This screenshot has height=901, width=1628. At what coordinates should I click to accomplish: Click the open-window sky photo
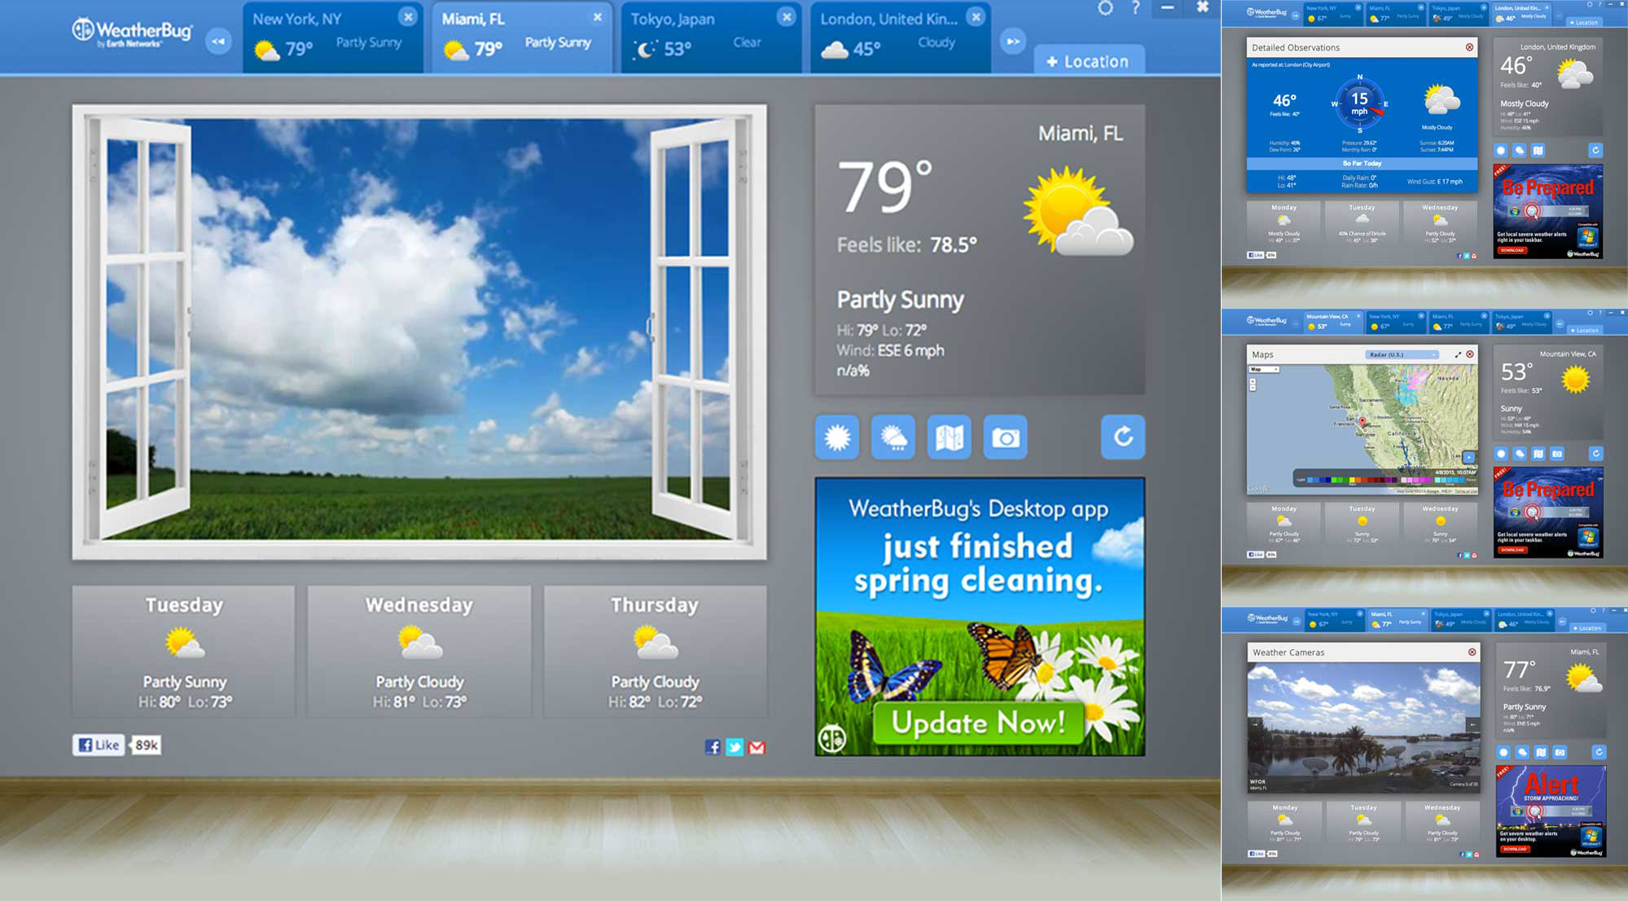(x=419, y=332)
